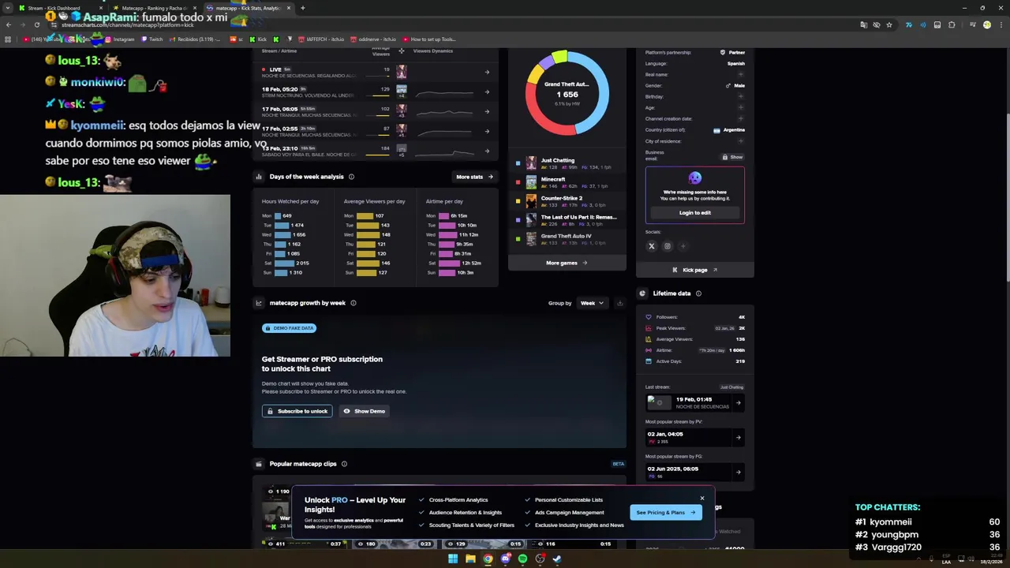This screenshot has height=568, width=1010.
Task: Click Saturday 2 015 hours watched bar
Action: tap(282, 263)
